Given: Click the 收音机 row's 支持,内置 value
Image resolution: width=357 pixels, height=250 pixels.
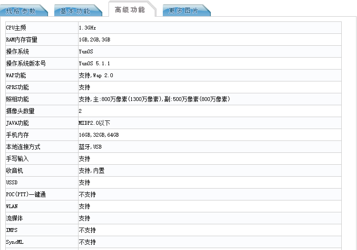Looking at the screenshot, I should 91,171.
